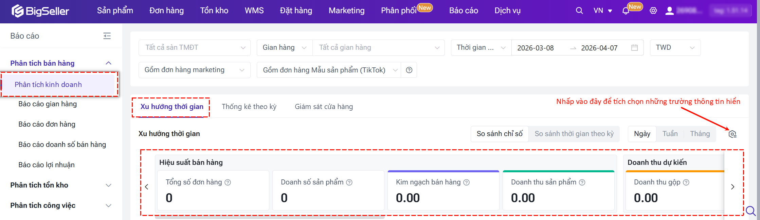Click help icon beside TikTok sample orders
This screenshot has width=760, height=220.
coord(409,70)
